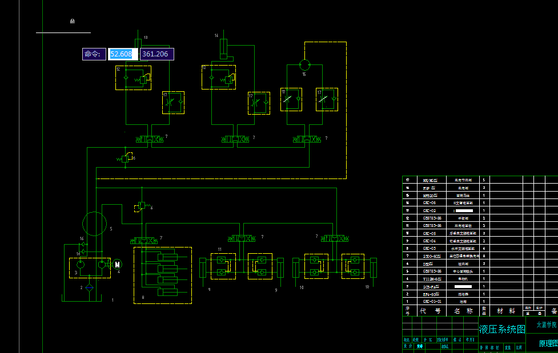
Task: Select the hydraulic lock box next to right cylinder 10
Action: coord(353,266)
